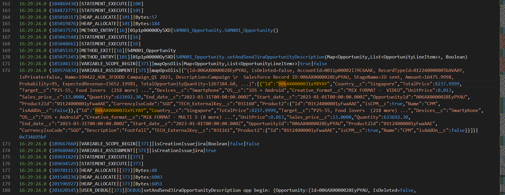Viewport: 505px width, 195px height.
Task: Click line number 178 in the gutter
Action: click(x=6, y=177)
